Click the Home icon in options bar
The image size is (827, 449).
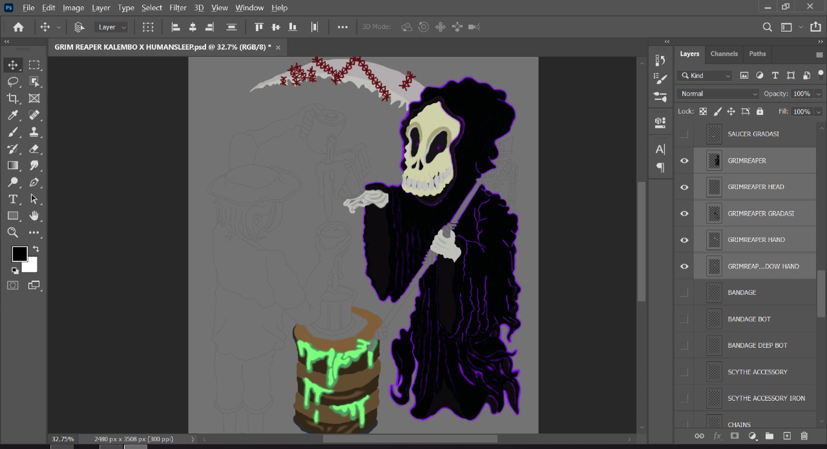18,27
